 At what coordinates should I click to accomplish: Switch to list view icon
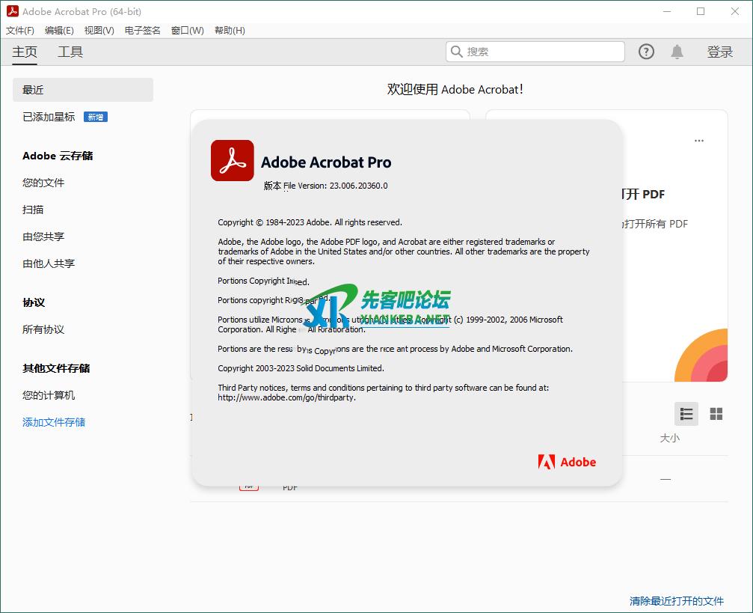686,414
